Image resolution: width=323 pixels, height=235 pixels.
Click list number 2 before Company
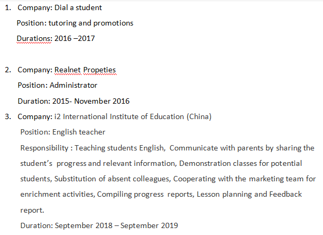click(8, 70)
